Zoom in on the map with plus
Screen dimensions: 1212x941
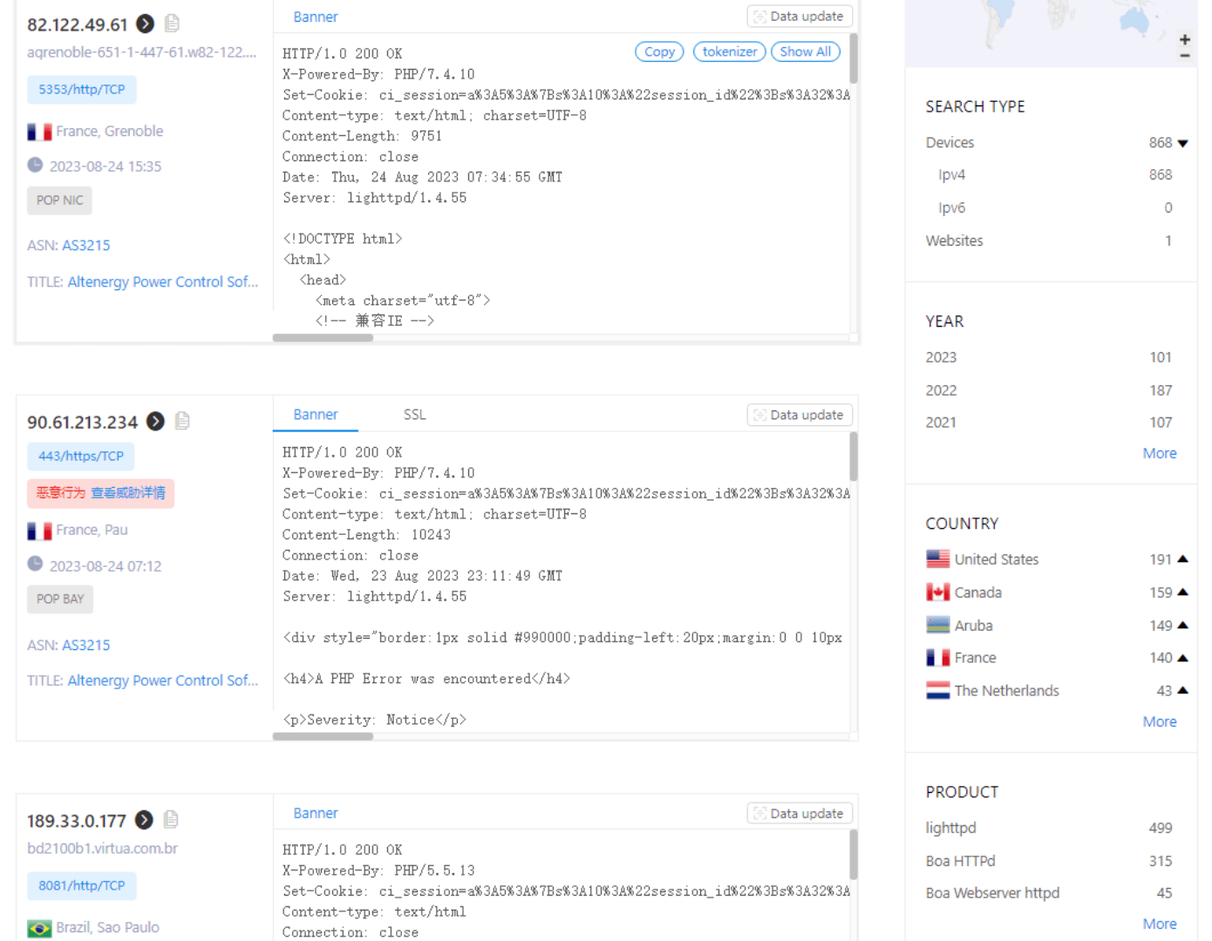point(1184,39)
